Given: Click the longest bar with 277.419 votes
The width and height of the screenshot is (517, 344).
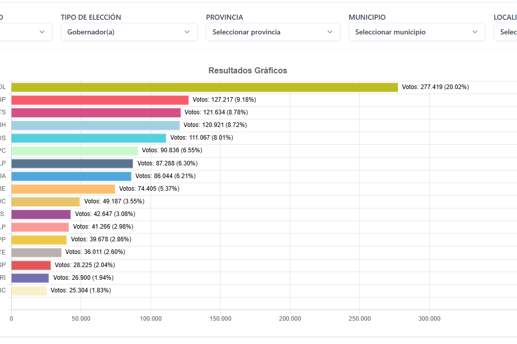Looking at the screenshot, I should (203, 87).
